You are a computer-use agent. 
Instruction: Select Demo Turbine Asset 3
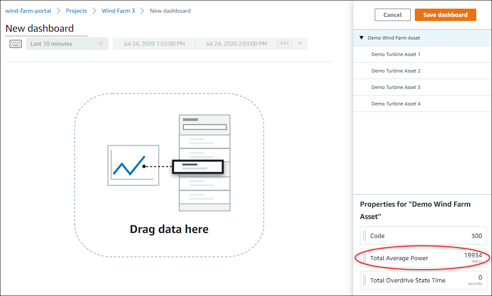[x=396, y=87]
